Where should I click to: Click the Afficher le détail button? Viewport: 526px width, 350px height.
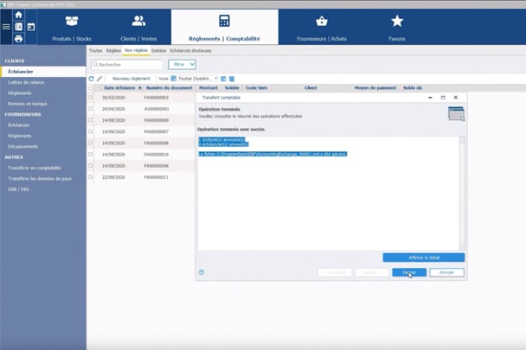point(423,258)
